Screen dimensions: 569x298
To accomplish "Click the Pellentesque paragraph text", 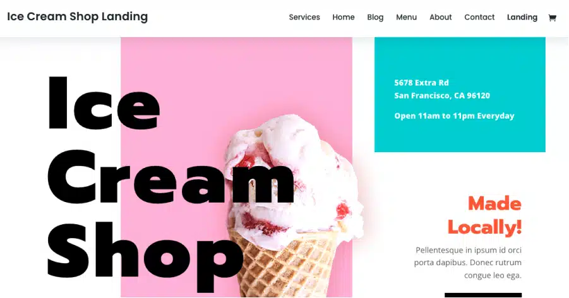I will [x=468, y=263].
